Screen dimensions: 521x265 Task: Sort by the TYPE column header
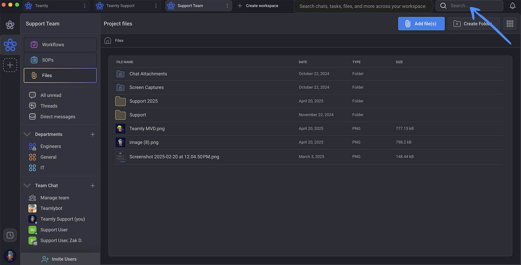pyautogui.click(x=356, y=62)
